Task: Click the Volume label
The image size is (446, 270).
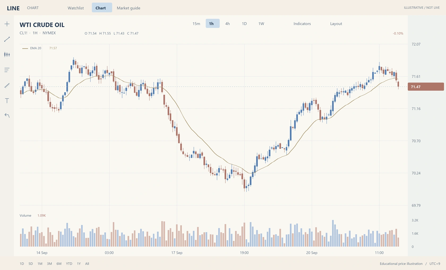Action: pyautogui.click(x=25, y=215)
